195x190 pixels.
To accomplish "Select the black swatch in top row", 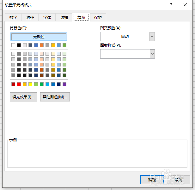I will click(19, 45).
